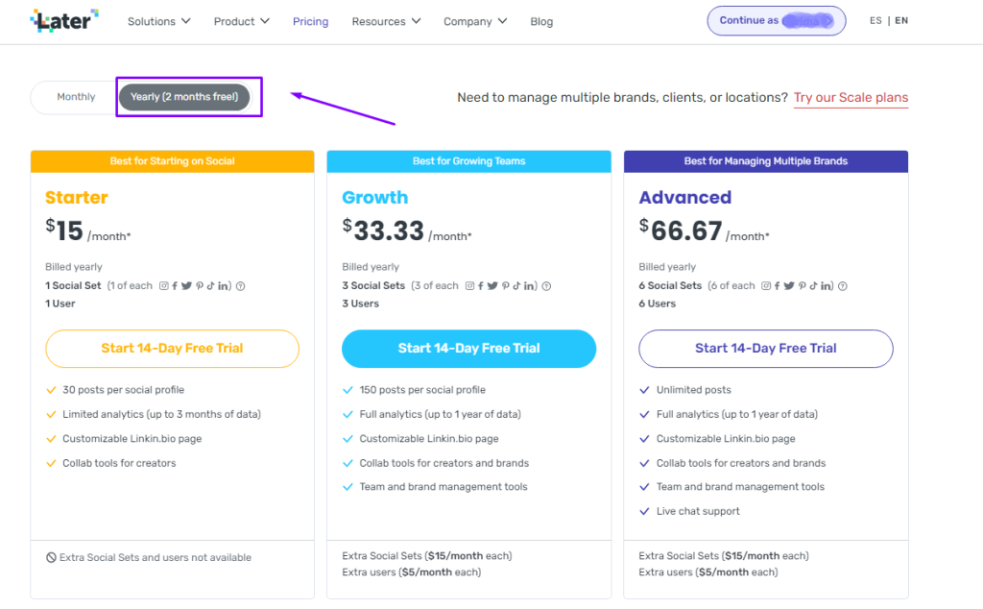The width and height of the screenshot is (983, 609).
Task: Click TikTok icon in Advanced plan
Action: pyautogui.click(x=813, y=286)
